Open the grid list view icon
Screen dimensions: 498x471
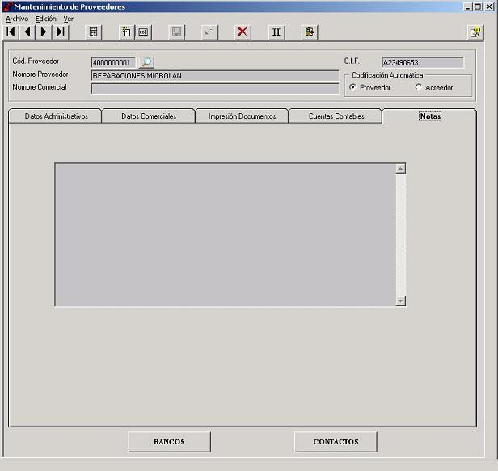94,32
